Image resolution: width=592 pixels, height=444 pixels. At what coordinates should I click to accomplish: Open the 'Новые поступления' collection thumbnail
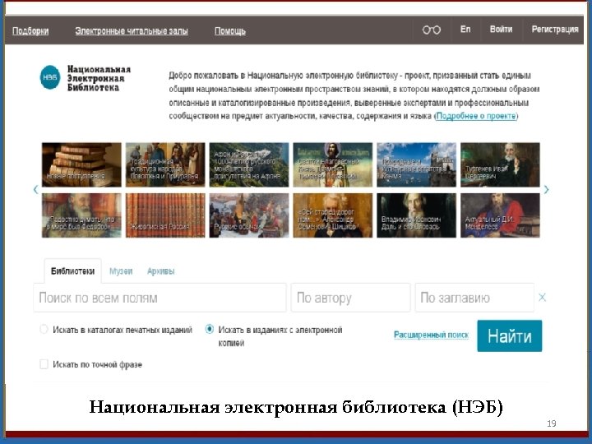click(81, 164)
